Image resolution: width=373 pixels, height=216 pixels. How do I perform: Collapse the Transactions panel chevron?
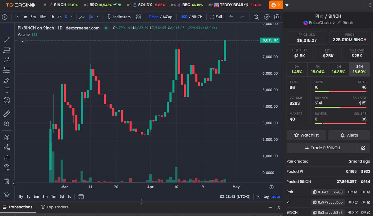tap(278, 207)
